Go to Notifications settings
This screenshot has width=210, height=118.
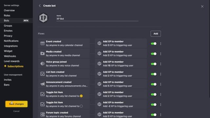11,41
